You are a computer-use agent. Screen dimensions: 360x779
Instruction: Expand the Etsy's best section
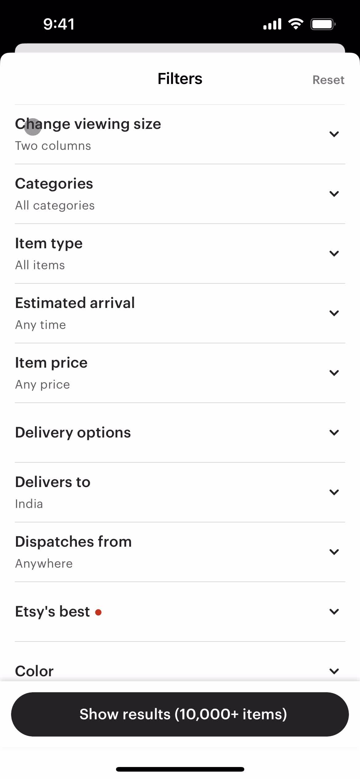[180, 612]
